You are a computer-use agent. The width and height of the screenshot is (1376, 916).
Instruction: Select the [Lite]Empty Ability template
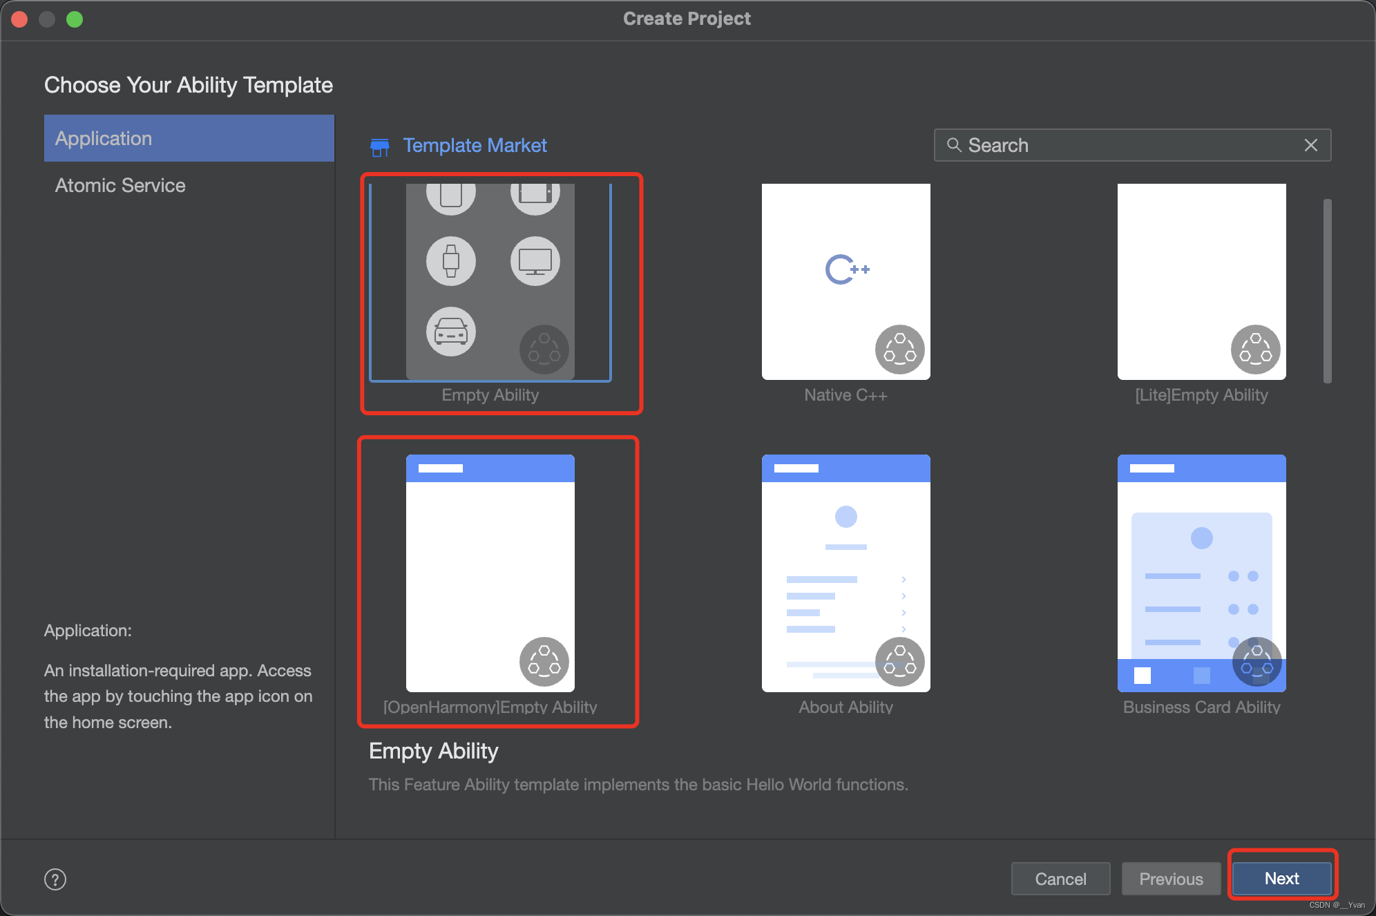coord(1201,282)
